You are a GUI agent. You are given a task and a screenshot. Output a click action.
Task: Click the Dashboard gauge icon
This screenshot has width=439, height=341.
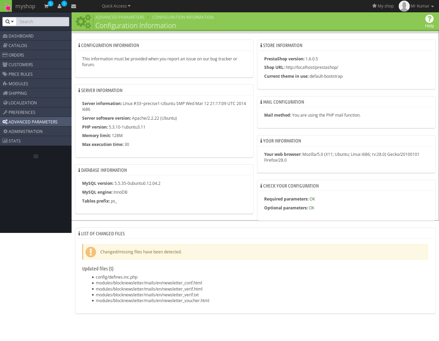pos(5,36)
